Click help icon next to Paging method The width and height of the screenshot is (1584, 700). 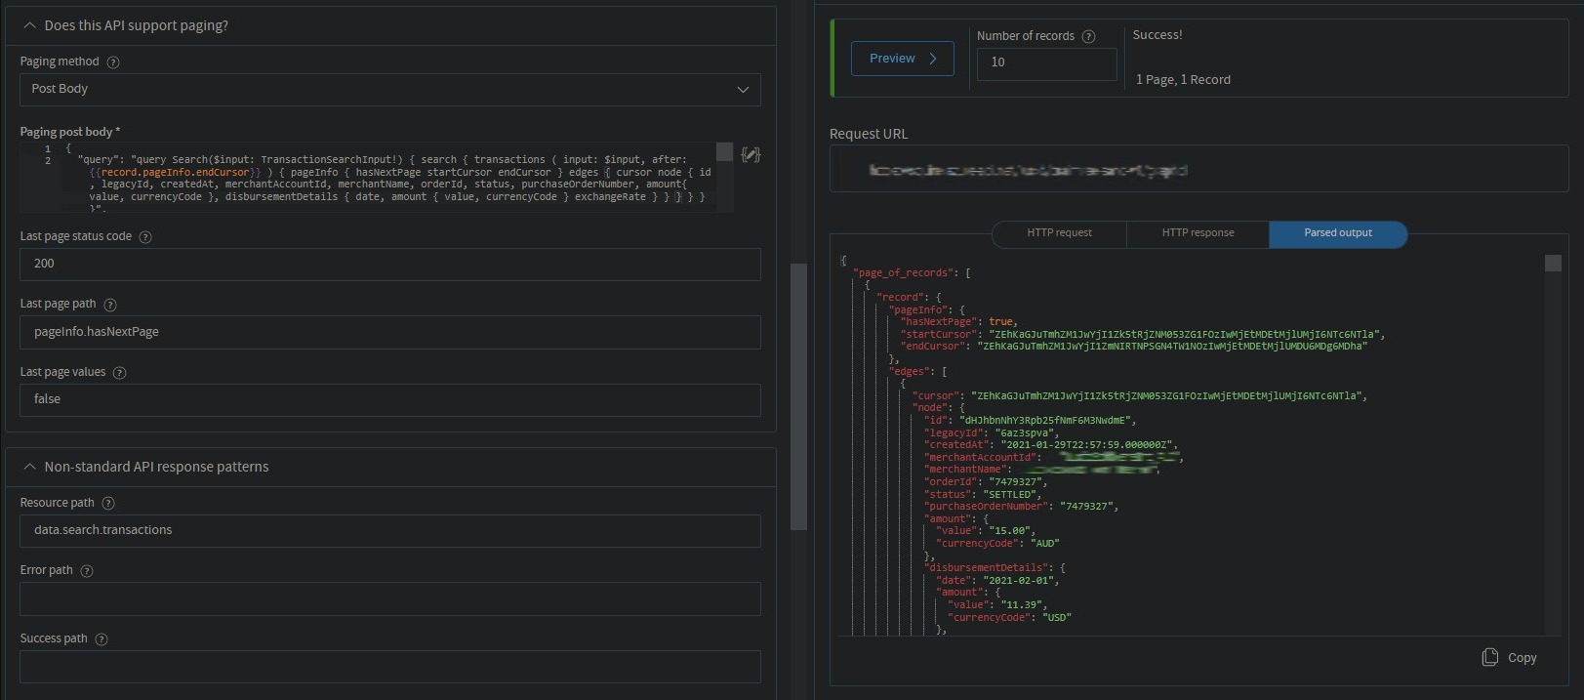click(113, 62)
